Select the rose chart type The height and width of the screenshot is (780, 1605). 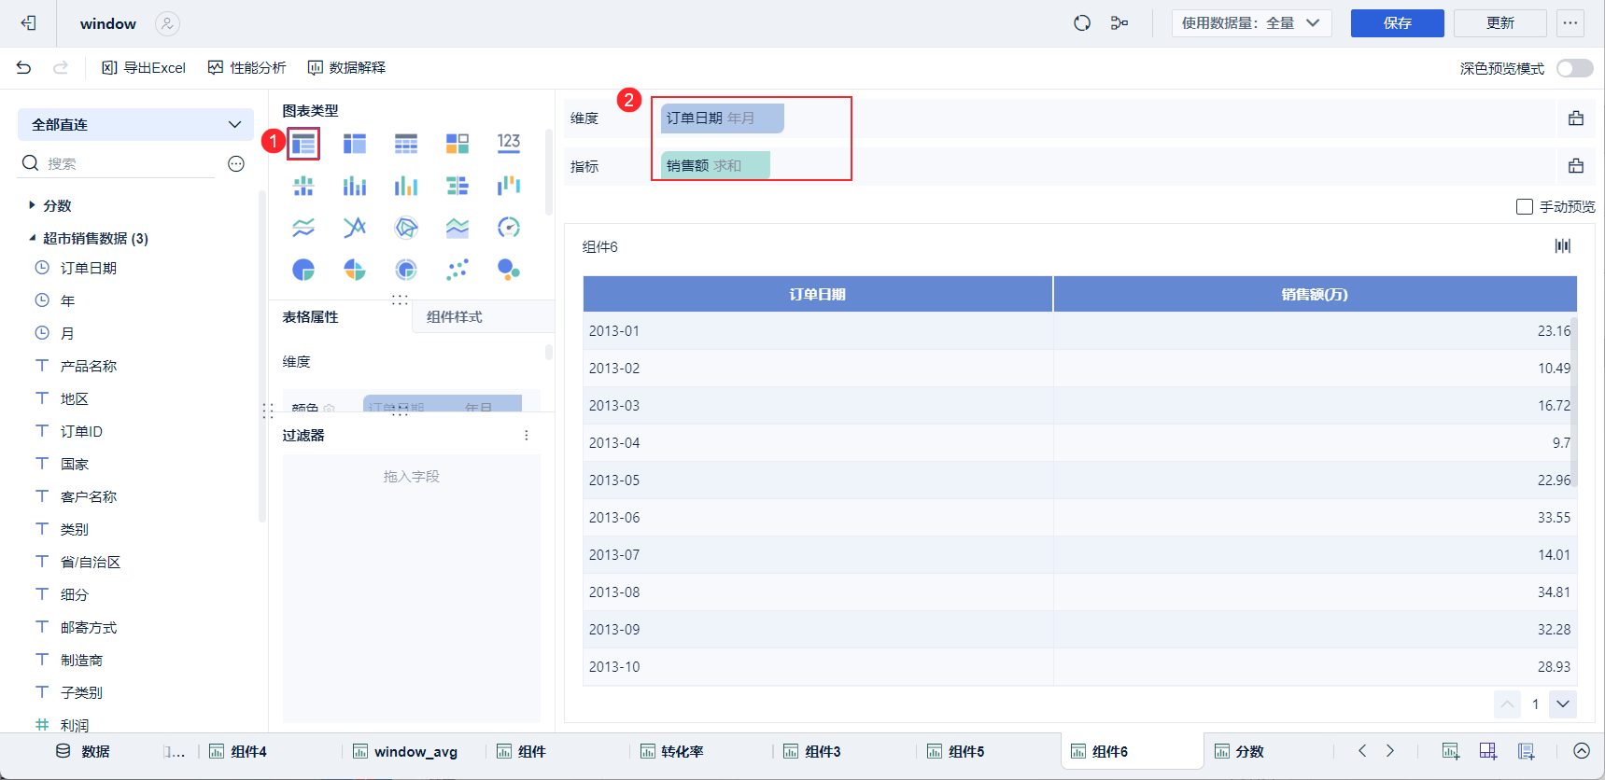tap(355, 270)
